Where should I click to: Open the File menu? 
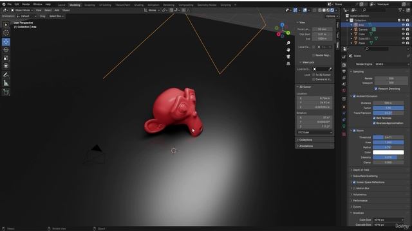10,4
